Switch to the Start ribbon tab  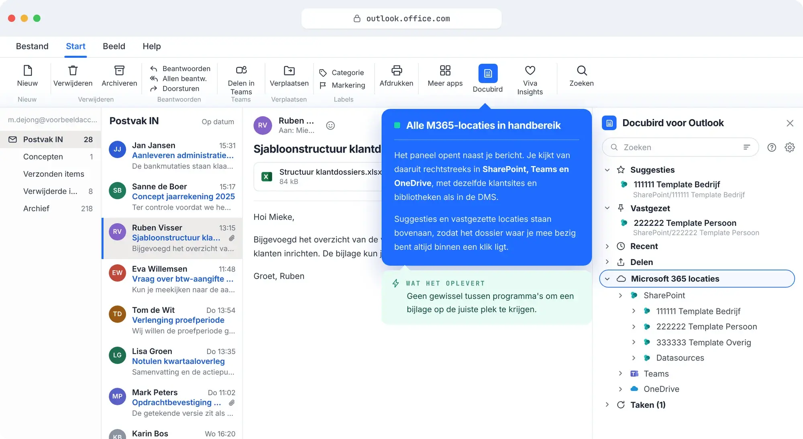coord(75,46)
